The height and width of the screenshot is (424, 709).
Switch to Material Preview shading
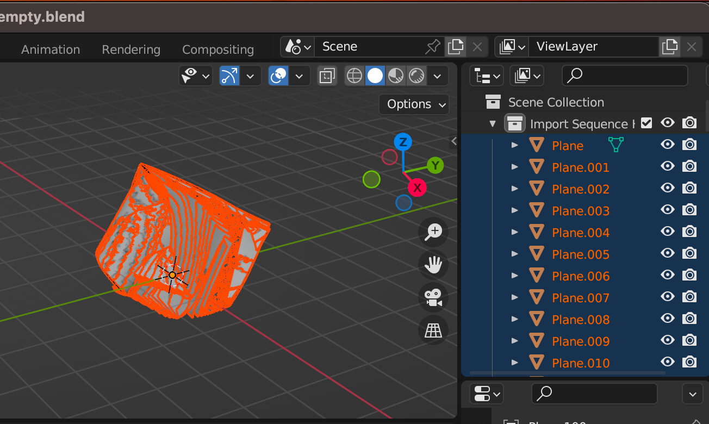pos(395,76)
